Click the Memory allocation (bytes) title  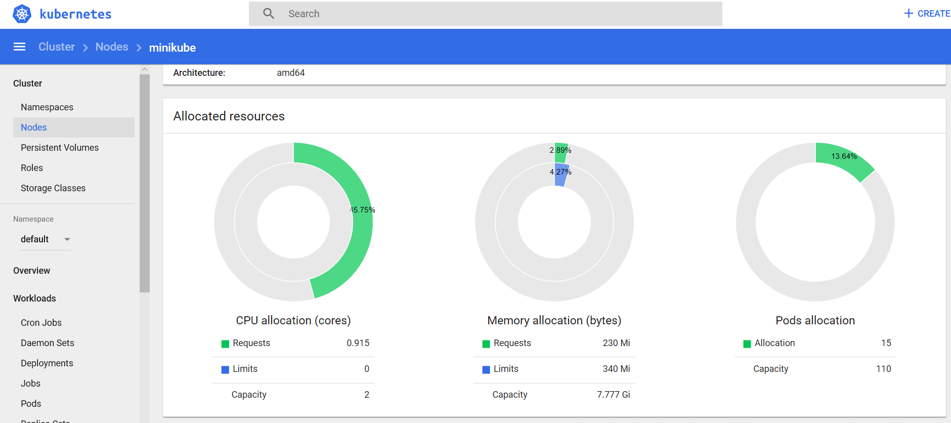554,320
